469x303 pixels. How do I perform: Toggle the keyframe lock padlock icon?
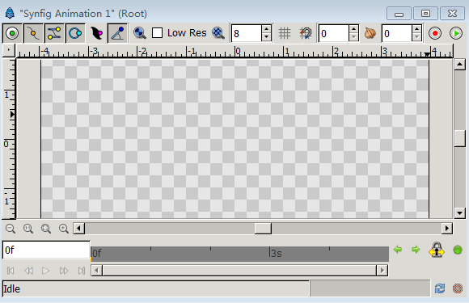coord(437,250)
